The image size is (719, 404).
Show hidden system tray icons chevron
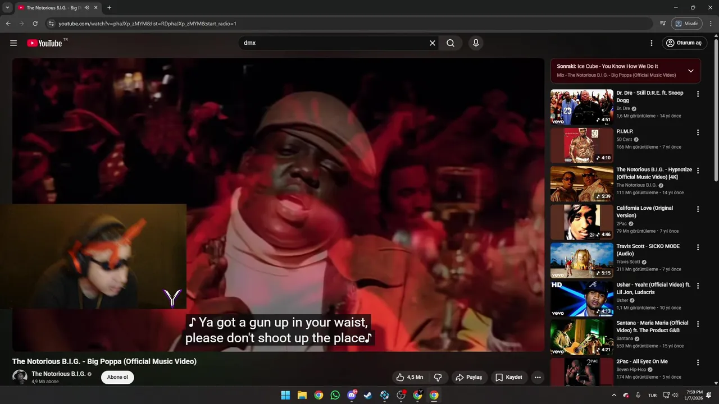tap(614, 395)
